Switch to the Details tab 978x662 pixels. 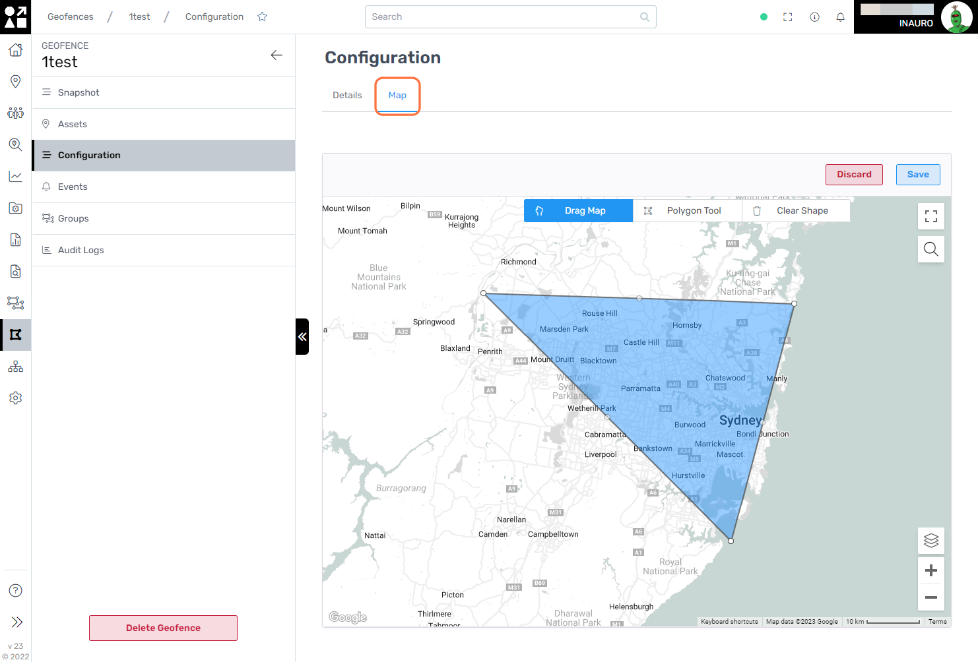click(x=347, y=96)
